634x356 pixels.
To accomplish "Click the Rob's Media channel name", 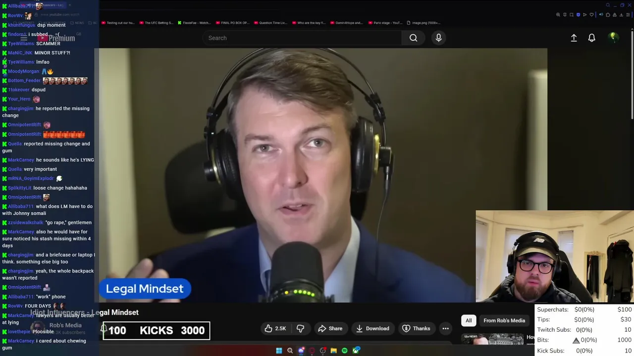I will coord(65,325).
